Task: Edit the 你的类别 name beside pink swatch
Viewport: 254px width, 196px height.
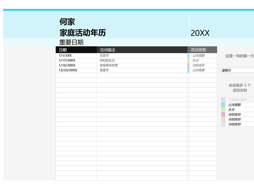Action: pyautogui.click(x=240, y=114)
